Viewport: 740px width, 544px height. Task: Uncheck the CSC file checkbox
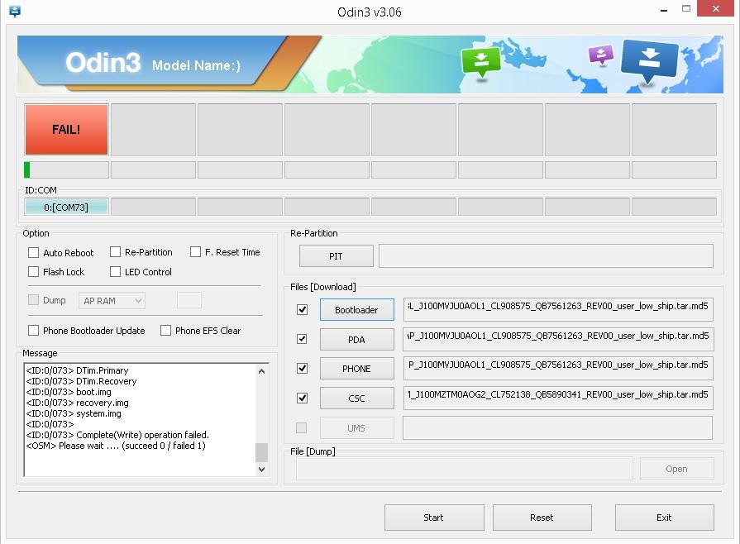(x=302, y=398)
